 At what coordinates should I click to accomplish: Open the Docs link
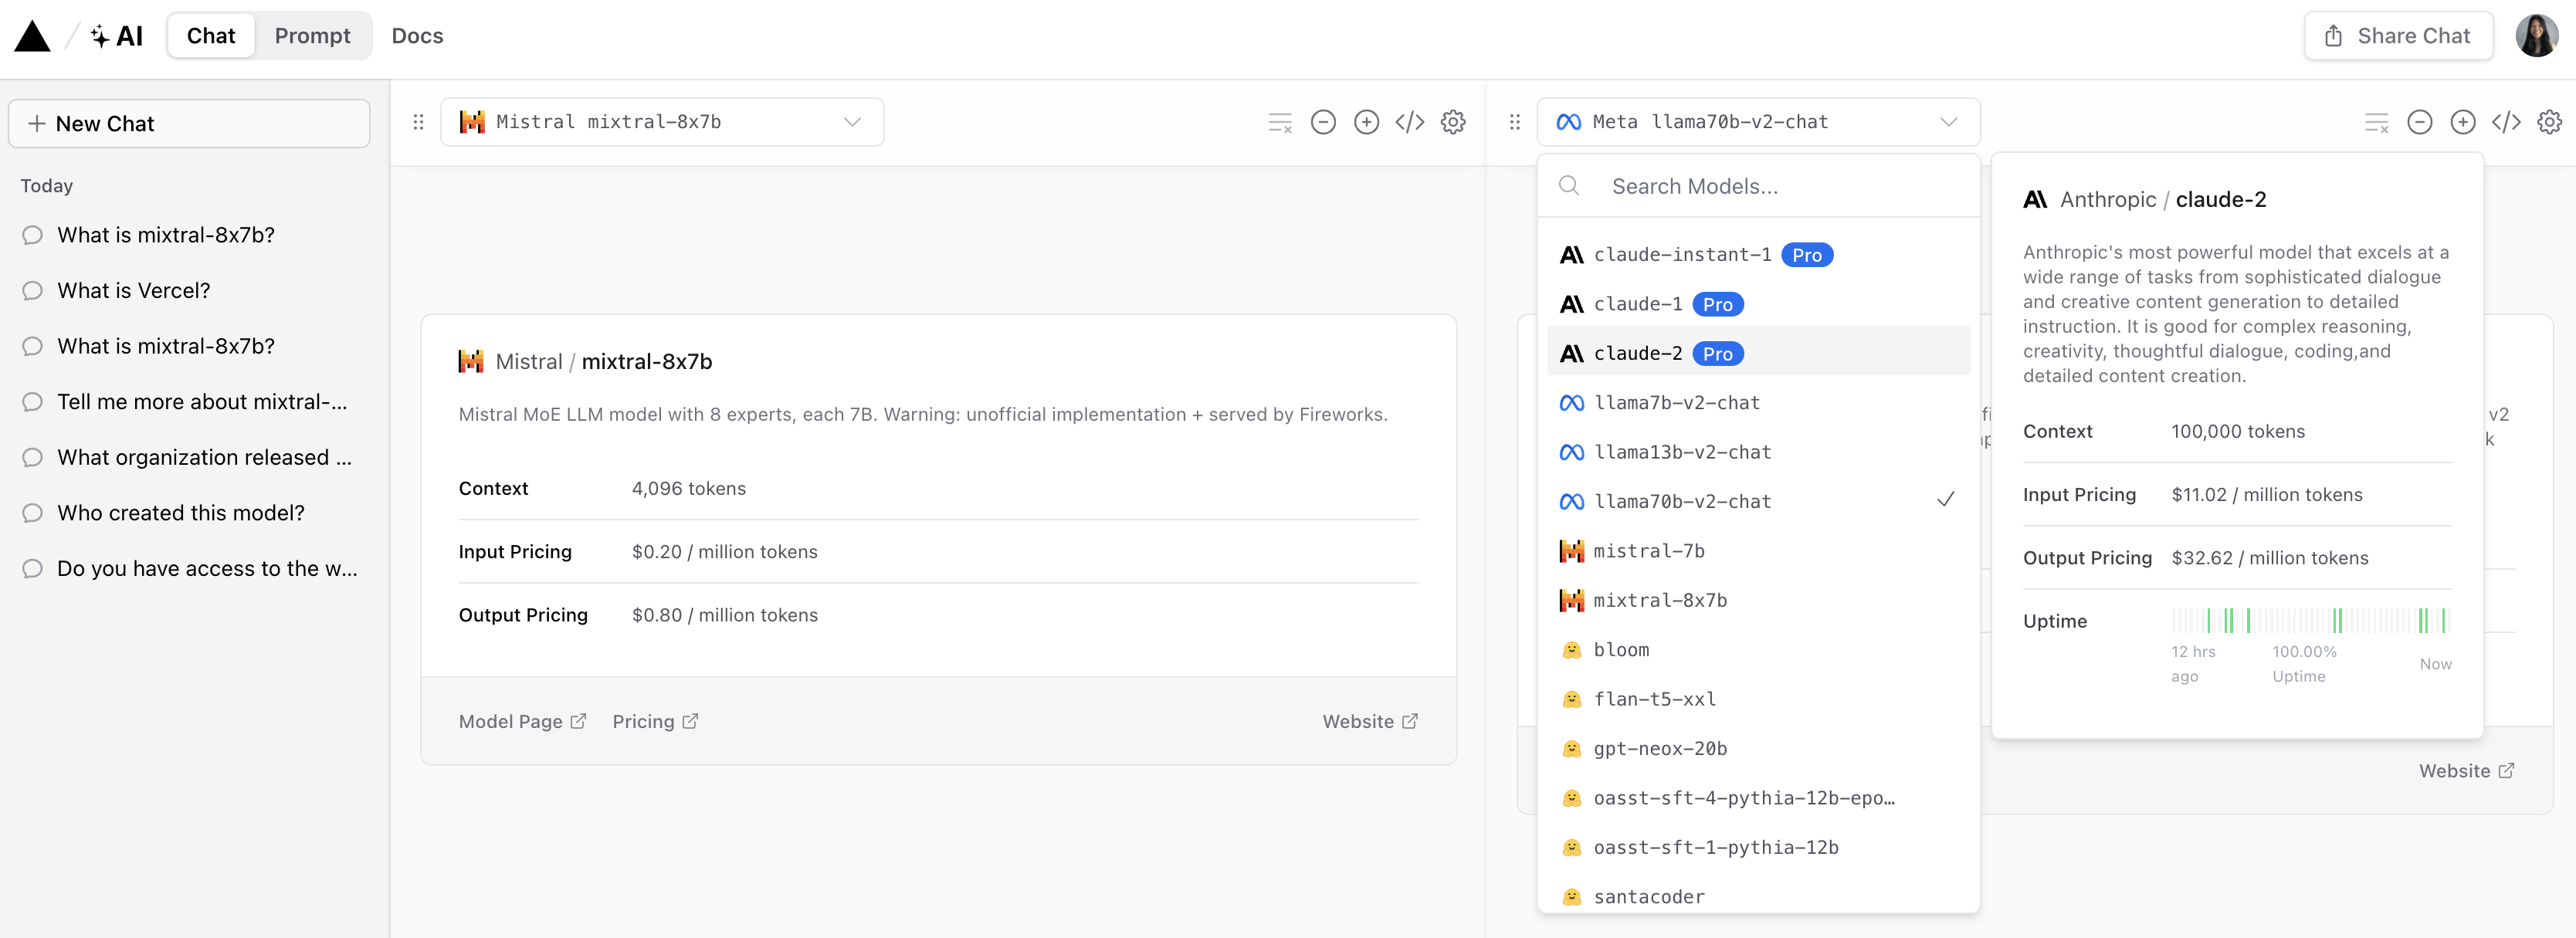tap(417, 36)
